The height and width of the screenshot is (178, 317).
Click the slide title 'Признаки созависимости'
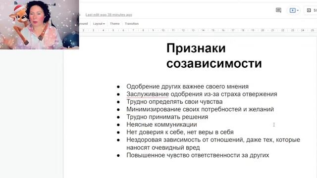point(214,56)
